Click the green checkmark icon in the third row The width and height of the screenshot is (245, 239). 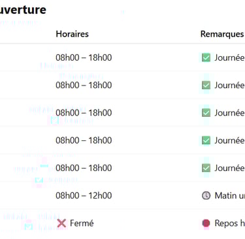coord(206,113)
